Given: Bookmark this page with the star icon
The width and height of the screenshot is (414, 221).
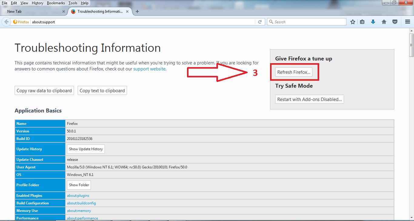Looking at the screenshot, I should point(353,22).
